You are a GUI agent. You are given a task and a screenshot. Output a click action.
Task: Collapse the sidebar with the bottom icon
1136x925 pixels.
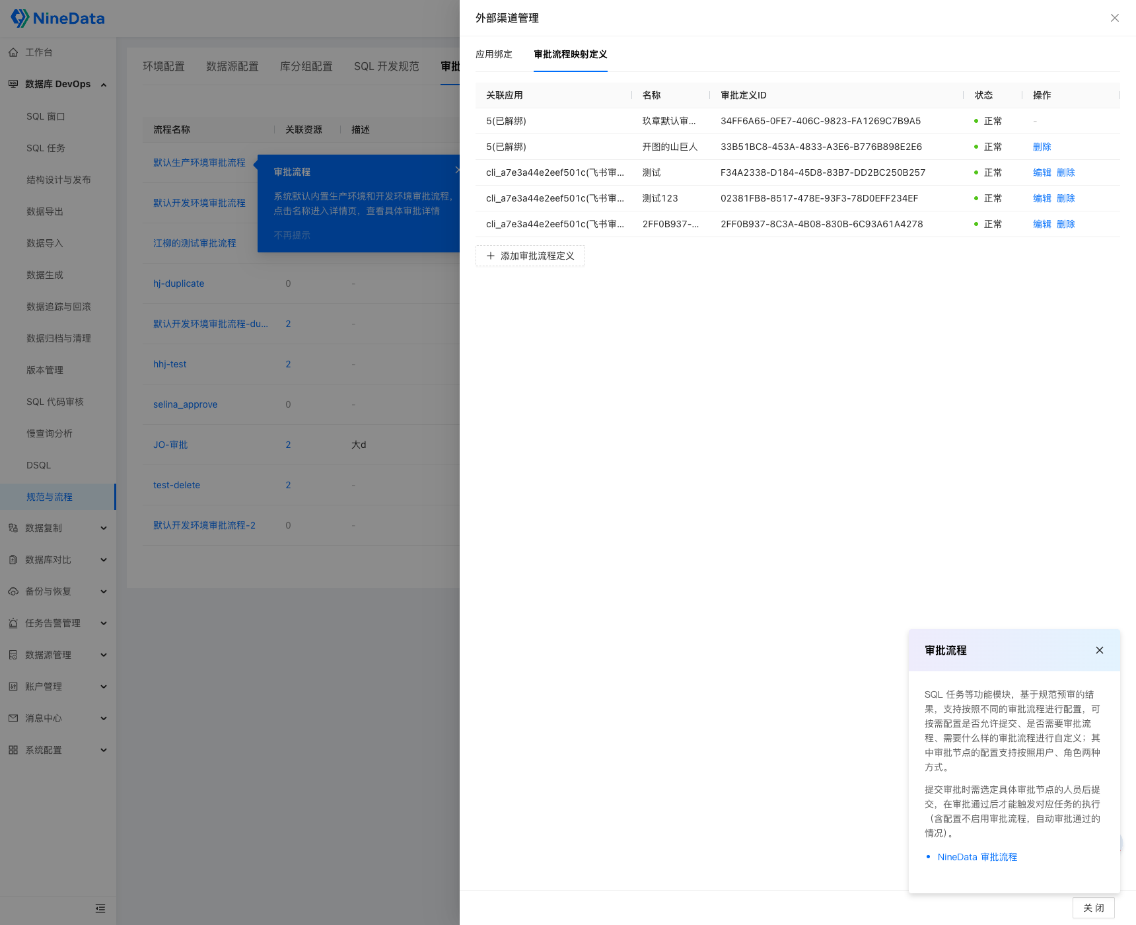[x=100, y=908]
